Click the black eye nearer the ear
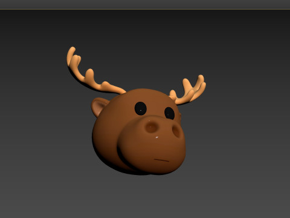 pos(140,108)
